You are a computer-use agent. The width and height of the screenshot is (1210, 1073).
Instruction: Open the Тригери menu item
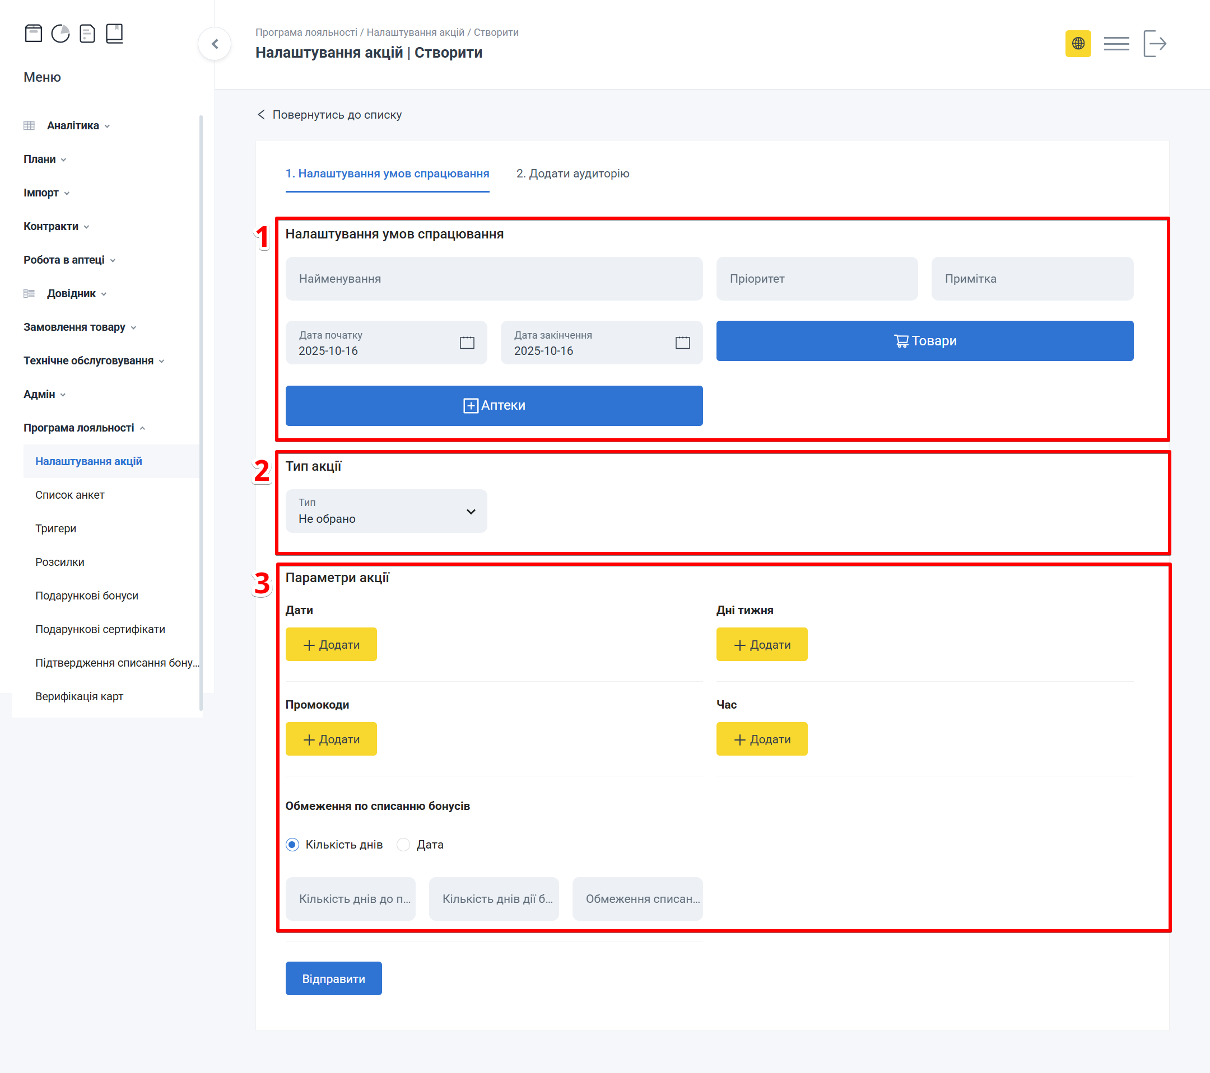click(x=55, y=528)
